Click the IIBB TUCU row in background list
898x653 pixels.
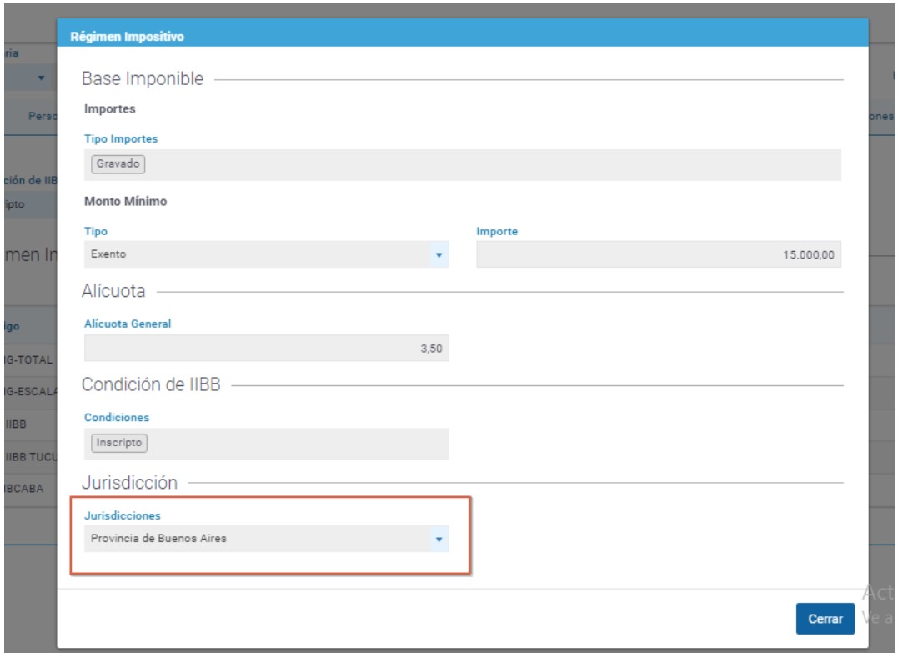pyautogui.click(x=31, y=456)
